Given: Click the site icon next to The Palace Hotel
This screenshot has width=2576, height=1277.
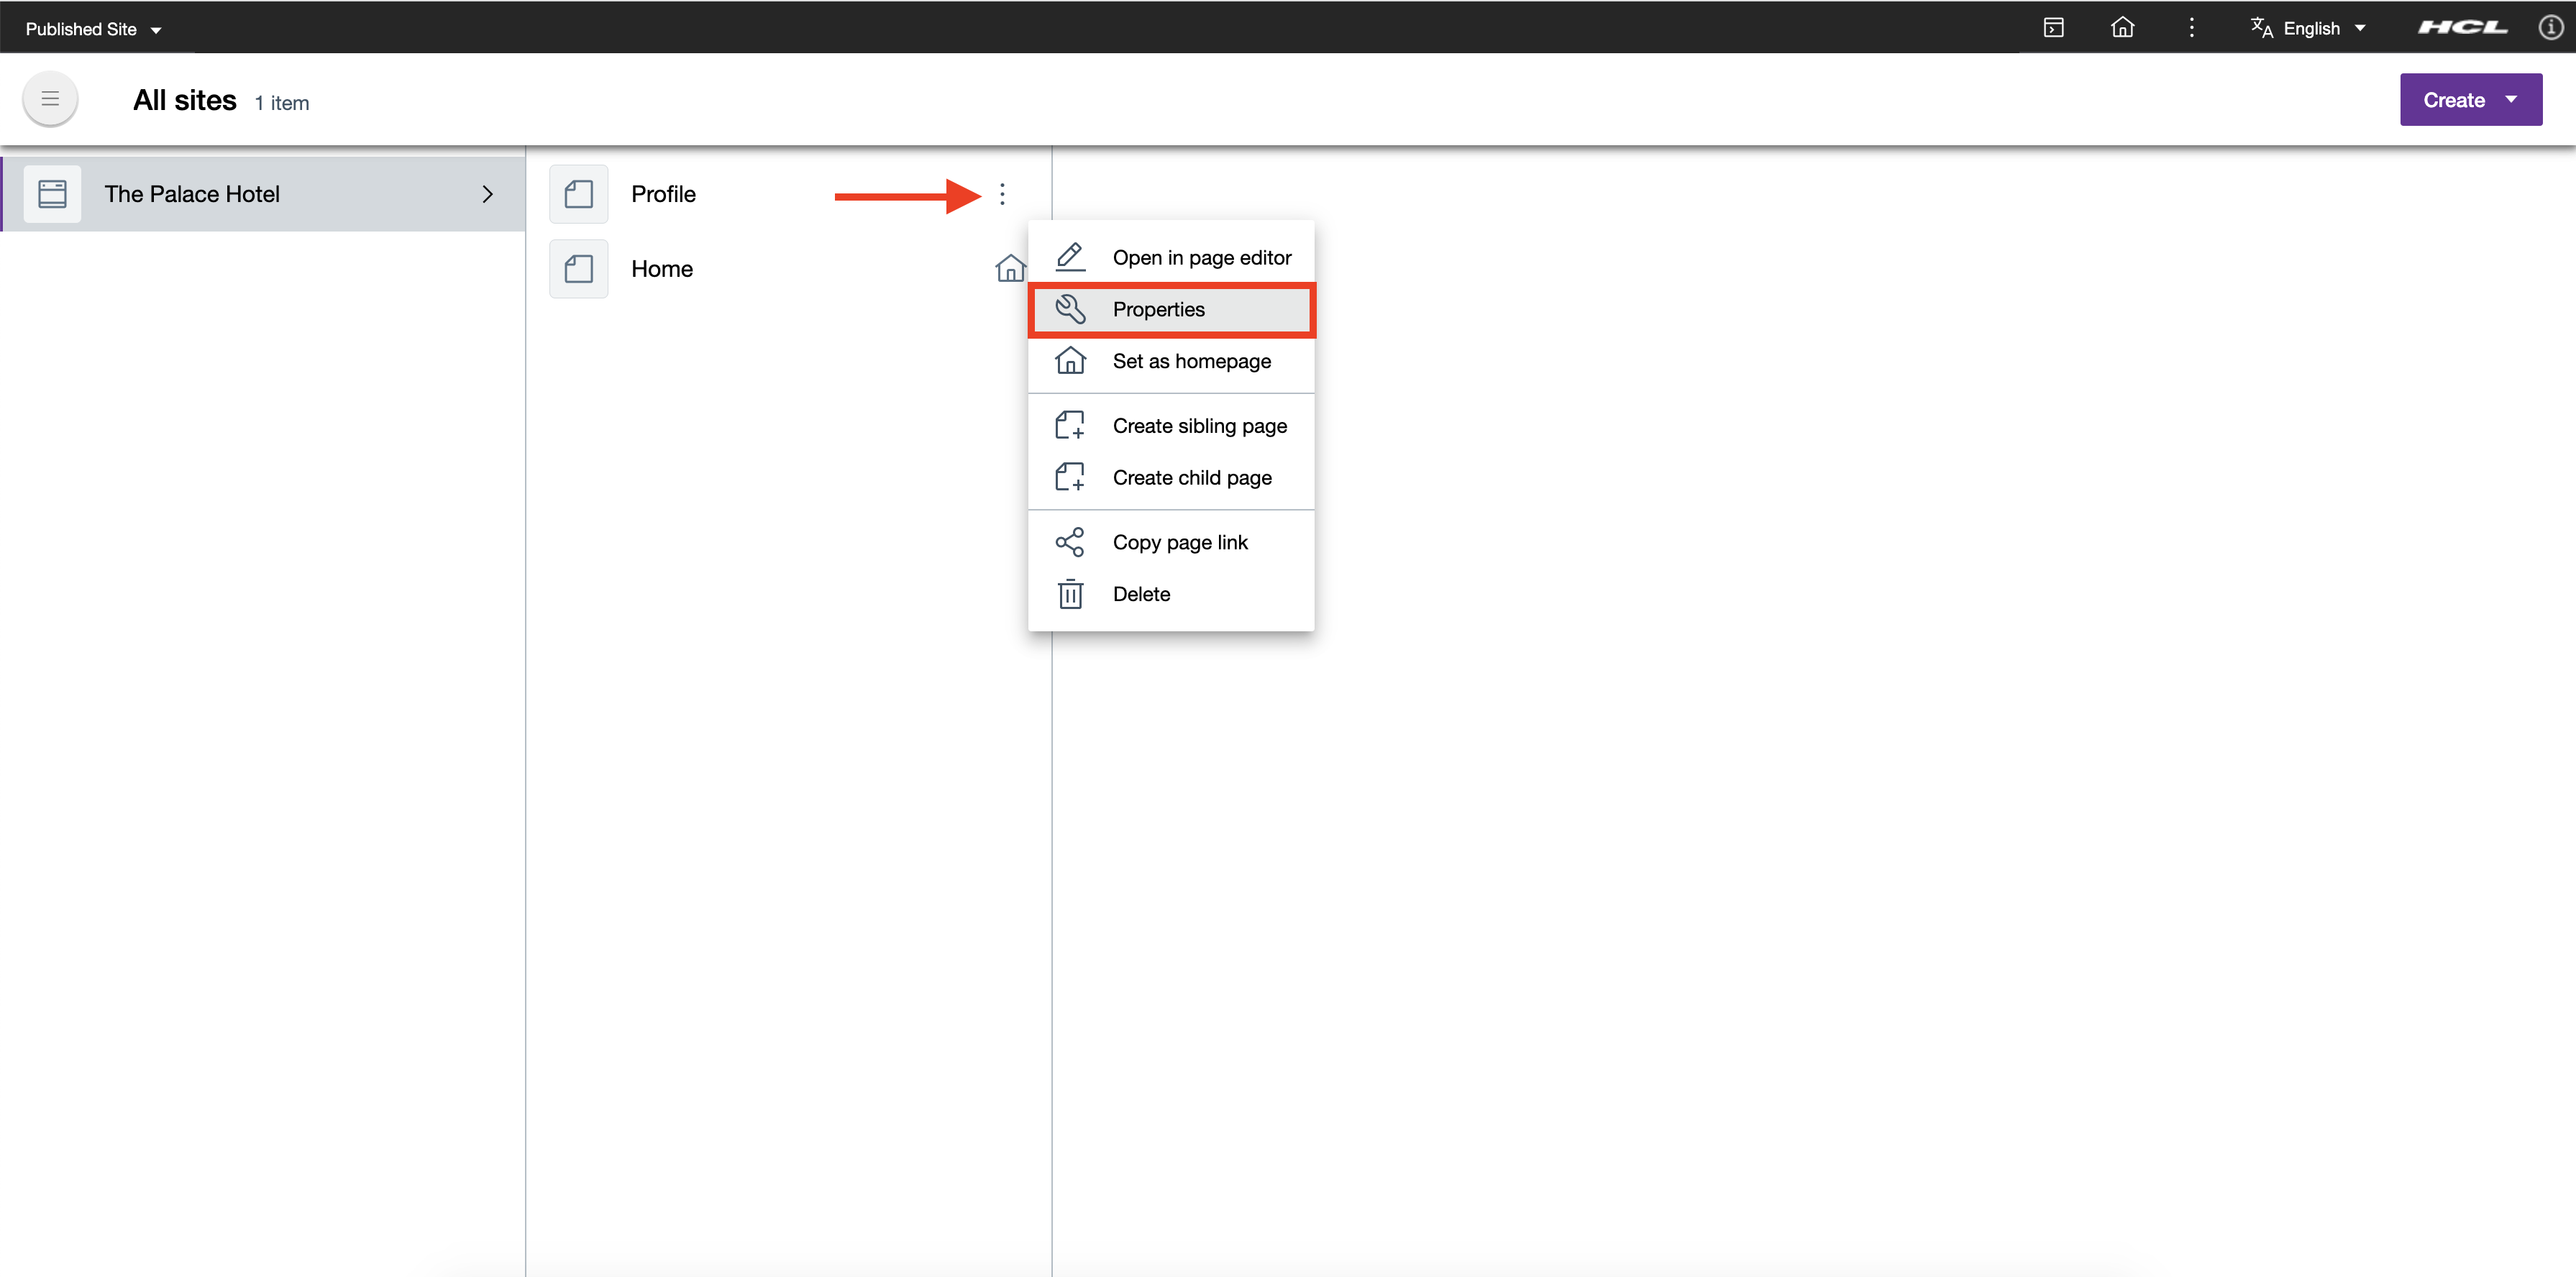Looking at the screenshot, I should tap(51, 193).
